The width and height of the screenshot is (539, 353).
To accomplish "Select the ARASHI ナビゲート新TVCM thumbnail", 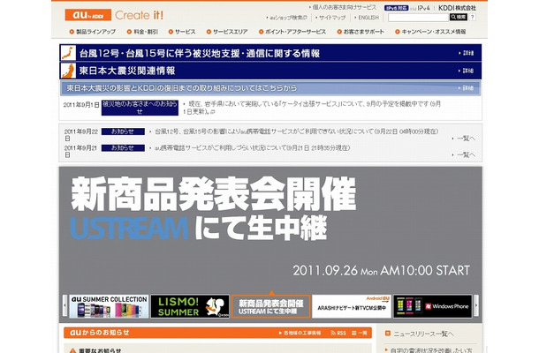I will (352, 306).
